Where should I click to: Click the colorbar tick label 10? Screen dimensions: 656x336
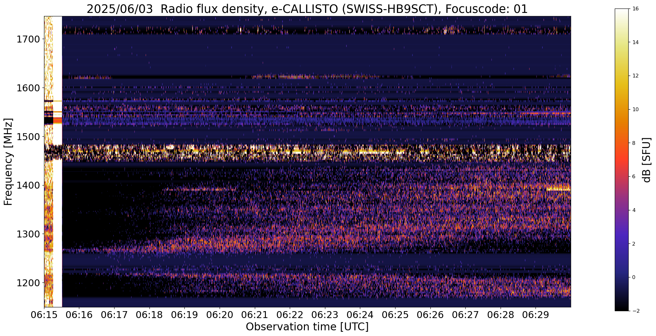(x=635, y=110)
